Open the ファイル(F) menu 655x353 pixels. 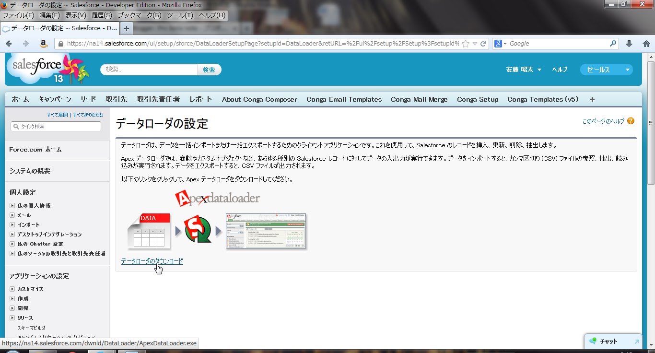[x=19, y=15]
